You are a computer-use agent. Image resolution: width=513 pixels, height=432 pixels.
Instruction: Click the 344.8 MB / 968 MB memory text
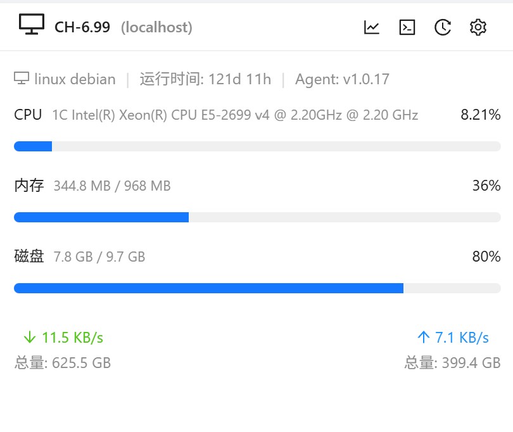pyautogui.click(x=112, y=186)
